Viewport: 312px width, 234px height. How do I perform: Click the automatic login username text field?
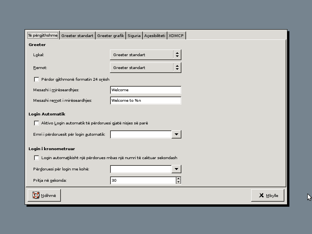point(141,134)
